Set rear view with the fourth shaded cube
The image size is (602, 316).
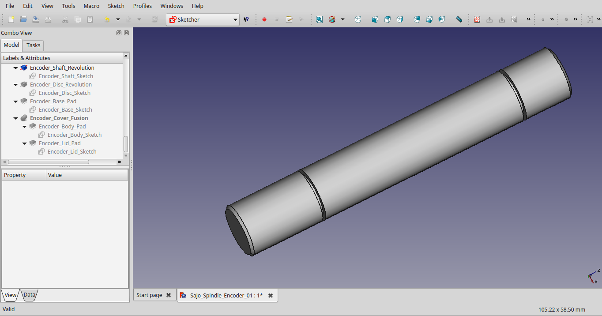[417, 19]
